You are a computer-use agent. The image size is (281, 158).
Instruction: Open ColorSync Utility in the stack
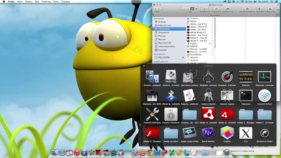click(x=152, y=114)
